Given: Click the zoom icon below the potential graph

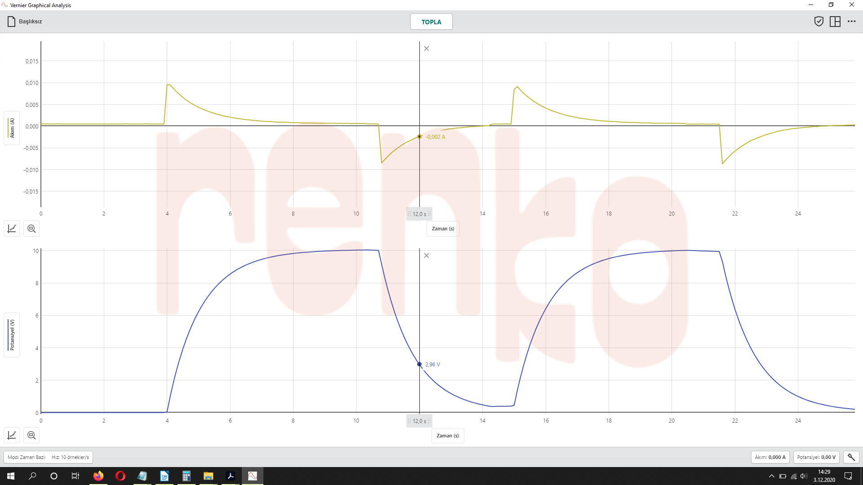Looking at the screenshot, I should point(31,435).
